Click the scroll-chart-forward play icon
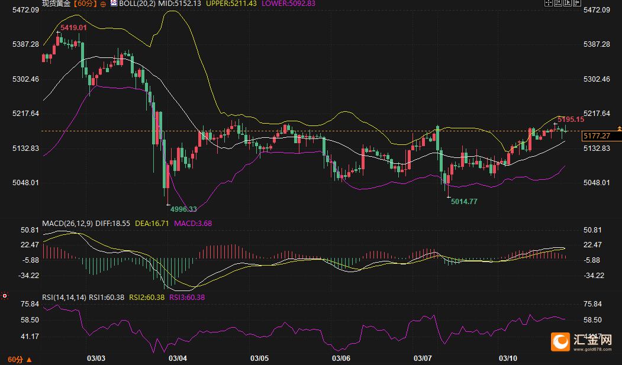The image size is (622, 365). [x=568, y=3]
